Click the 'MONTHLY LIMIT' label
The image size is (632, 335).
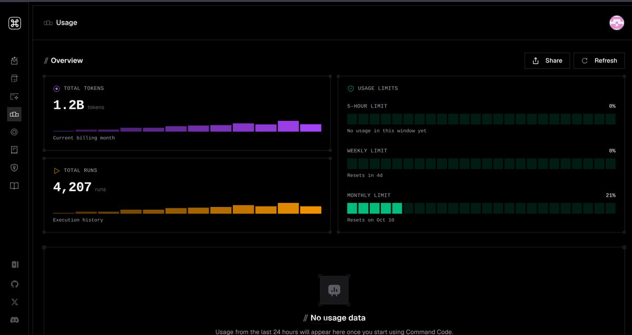(x=369, y=195)
